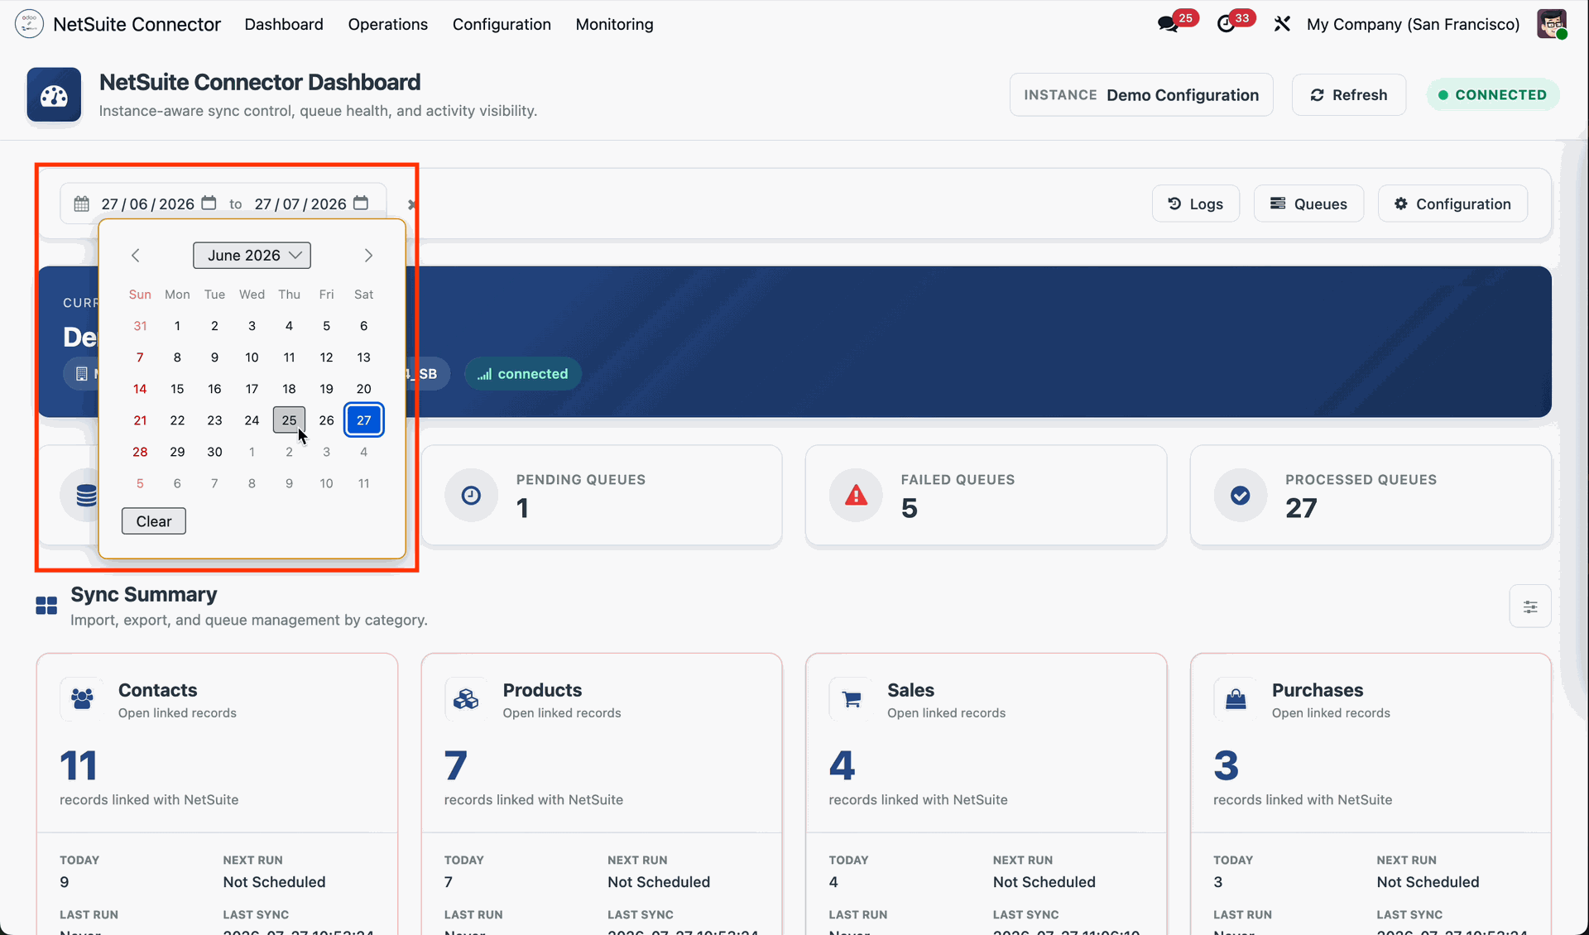1589x935 pixels.
Task: Click the Pending Queues clock icon
Action: pos(471,495)
